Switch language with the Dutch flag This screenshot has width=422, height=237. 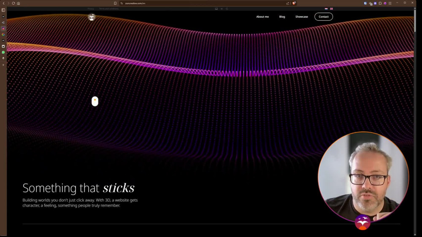(326, 9)
